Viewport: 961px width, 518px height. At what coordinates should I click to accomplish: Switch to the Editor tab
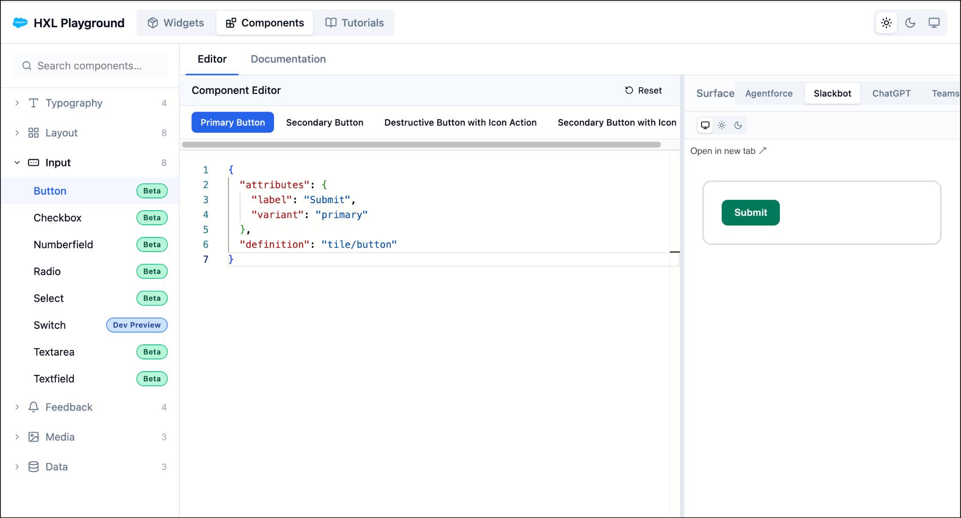point(212,59)
